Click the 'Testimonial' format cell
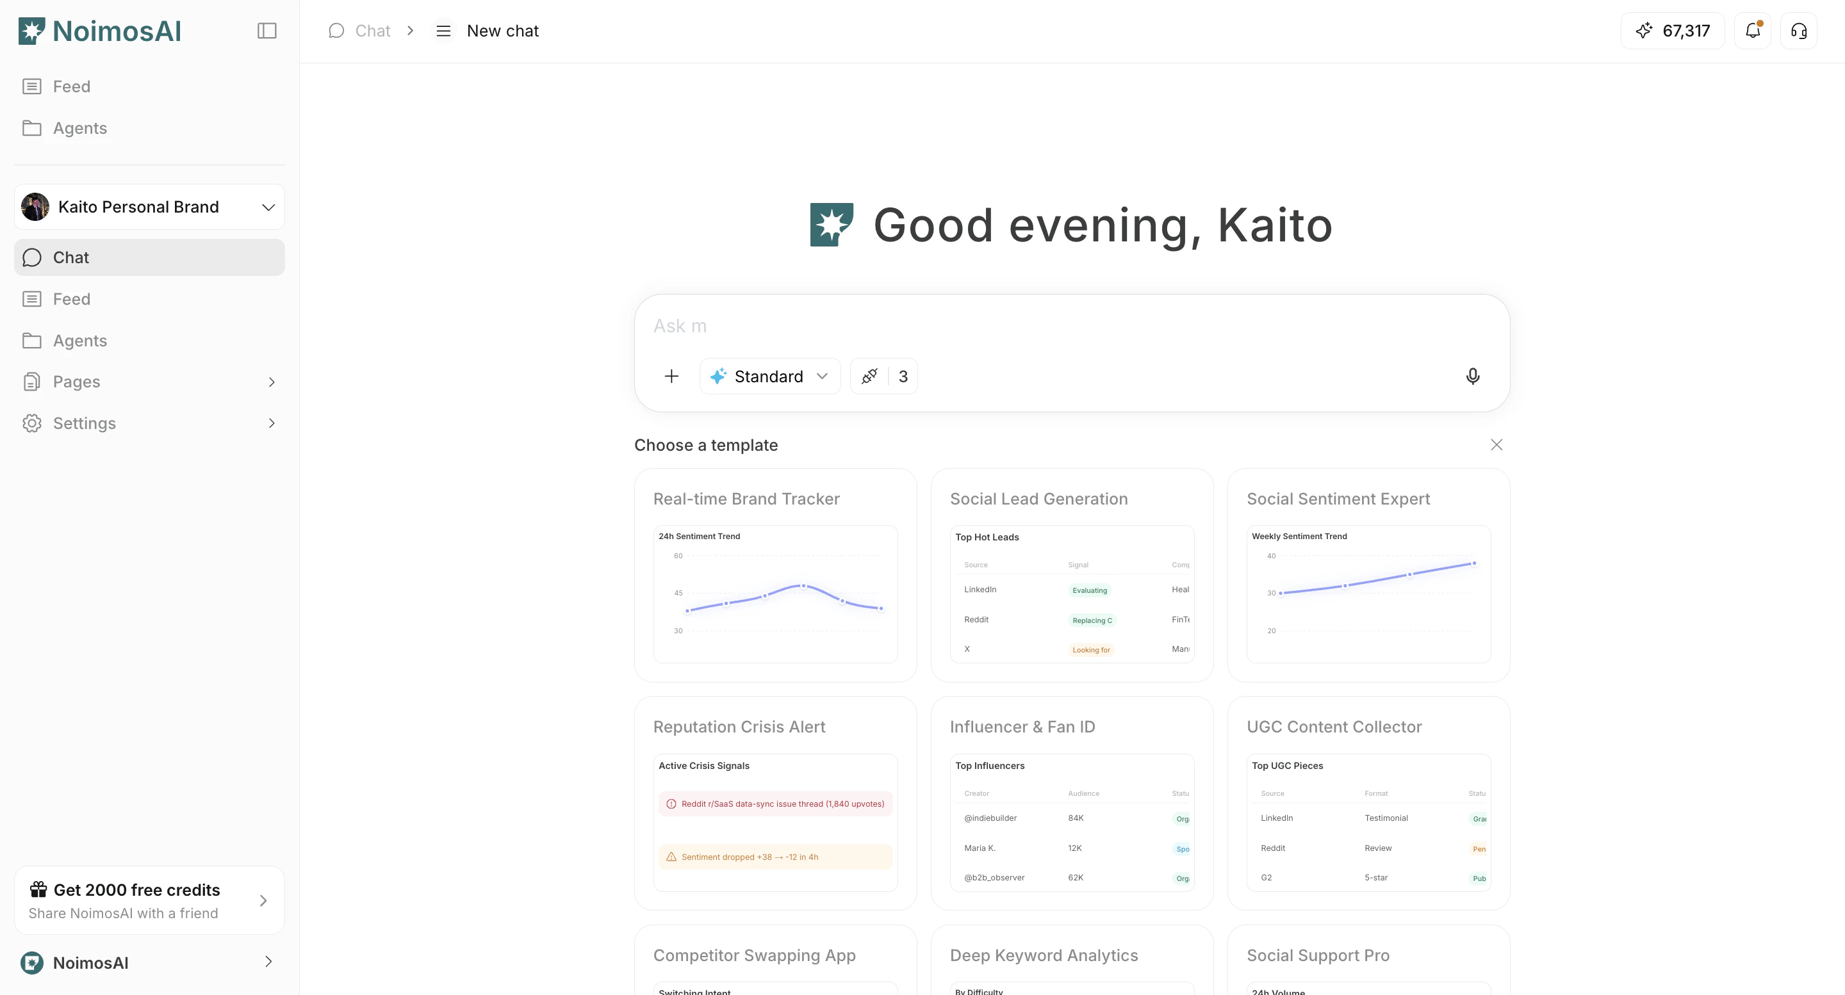Image resolution: width=1845 pixels, height=995 pixels. (x=1386, y=818)
